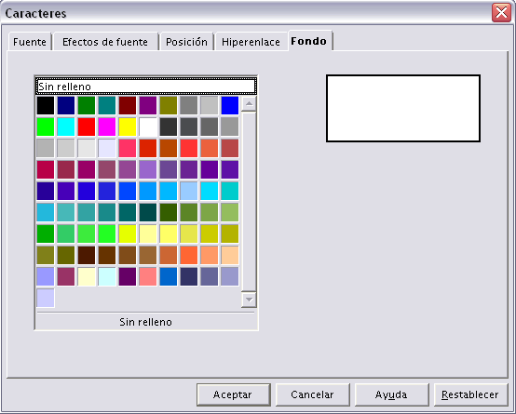
Task: Choose the pure red swatch in second row
Action: [x=87, y=127]
